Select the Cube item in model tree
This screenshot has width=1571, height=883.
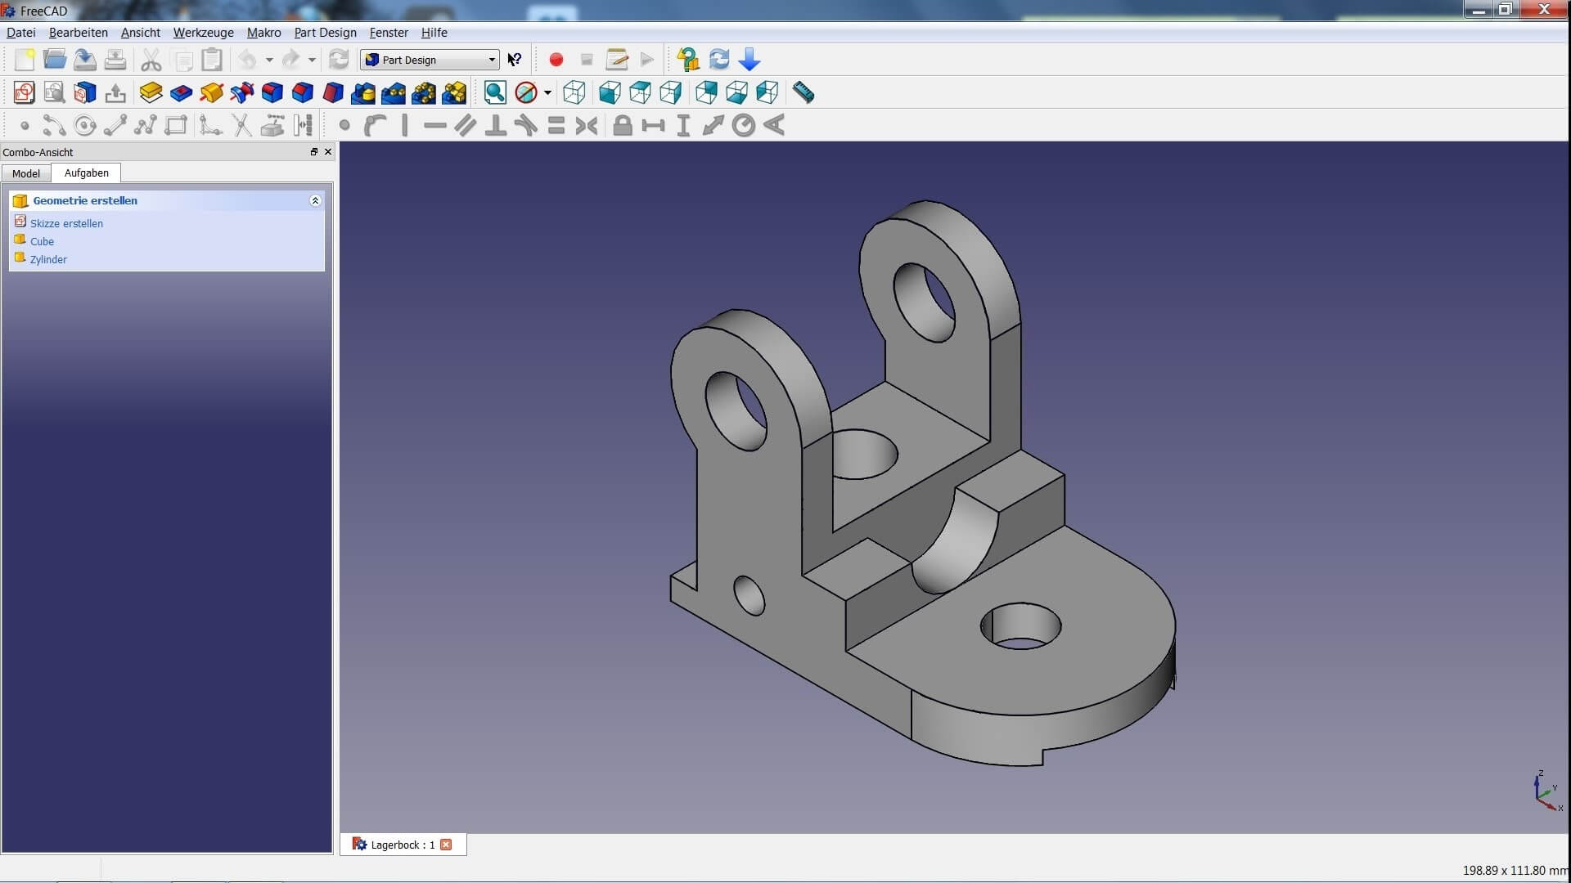pos(41,240)
